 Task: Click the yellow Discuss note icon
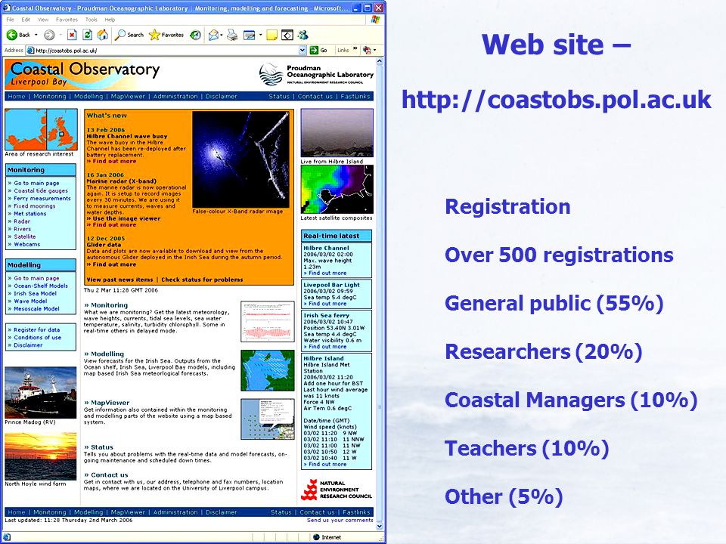point(272,35)
